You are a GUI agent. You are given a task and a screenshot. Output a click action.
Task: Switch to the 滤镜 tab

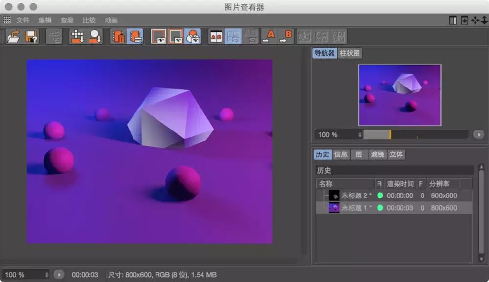[378, 154]
